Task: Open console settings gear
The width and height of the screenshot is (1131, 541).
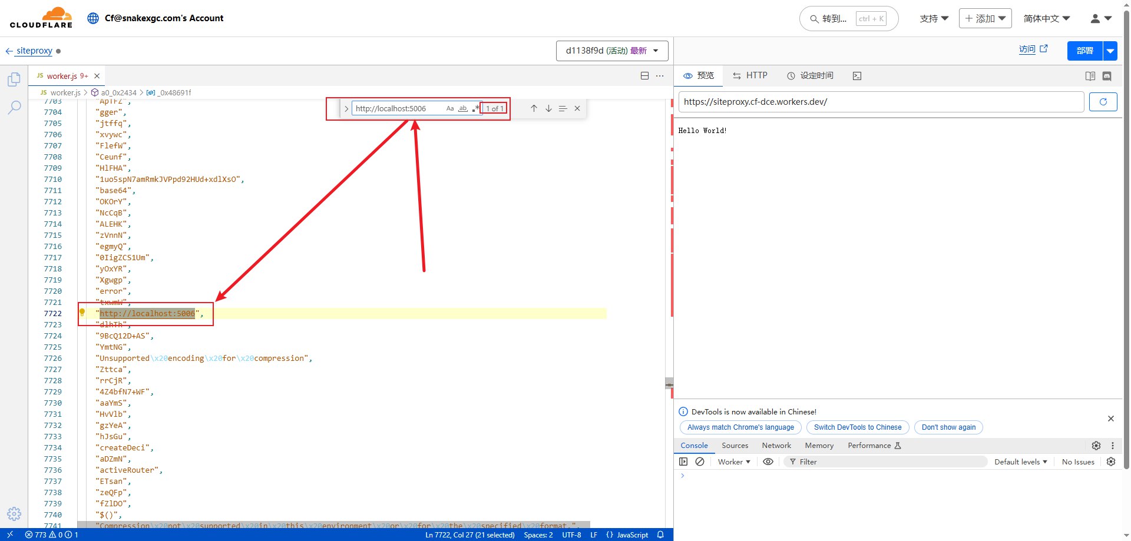Action: [x=1111, y=462]
